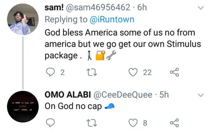Click the @CeeDeeQuee handle
211x131 pixels.
[123, 95]
